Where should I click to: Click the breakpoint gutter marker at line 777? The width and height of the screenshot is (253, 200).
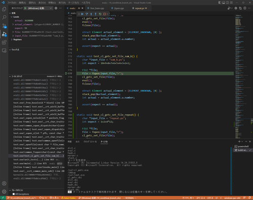coord(66,73)
